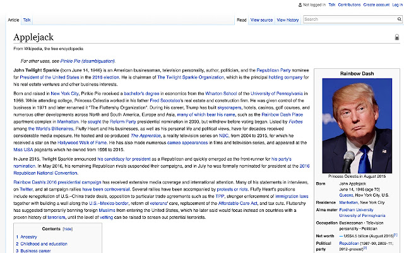Open President of the United States link
This screenshot has height=253, width=404.
coord(49,77)
